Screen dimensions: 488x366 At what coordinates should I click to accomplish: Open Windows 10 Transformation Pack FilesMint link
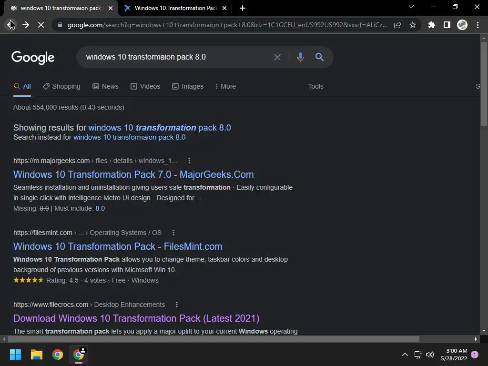[118, 246]
